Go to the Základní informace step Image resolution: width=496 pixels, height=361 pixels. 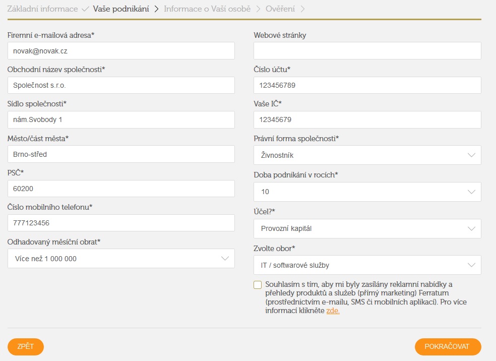click(x=42, y=9)
